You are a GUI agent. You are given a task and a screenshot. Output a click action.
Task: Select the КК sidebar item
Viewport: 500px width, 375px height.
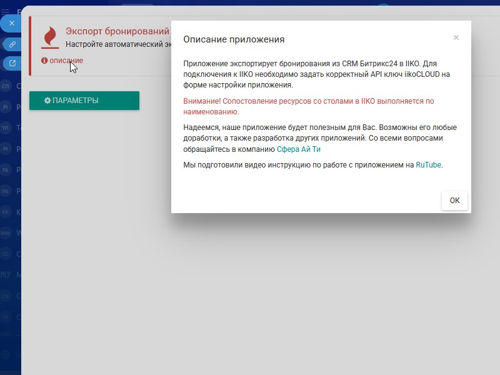6,212
